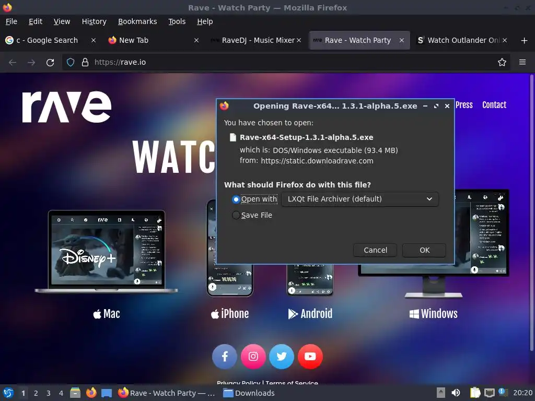Image resolution: width=535 pixels, height=401 pixels.
Task: Click the page vertical scrollbar
Action: (531, 213)
